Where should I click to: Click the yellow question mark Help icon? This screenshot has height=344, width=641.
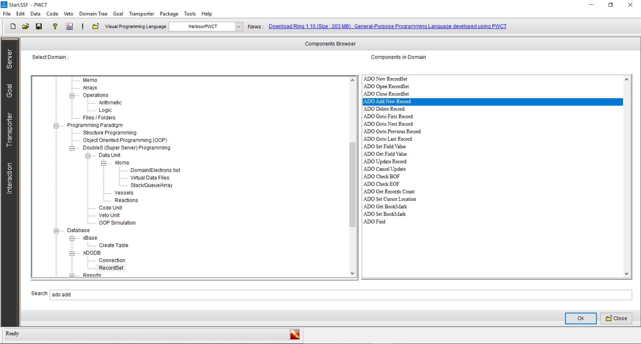[x=55, y=26]
